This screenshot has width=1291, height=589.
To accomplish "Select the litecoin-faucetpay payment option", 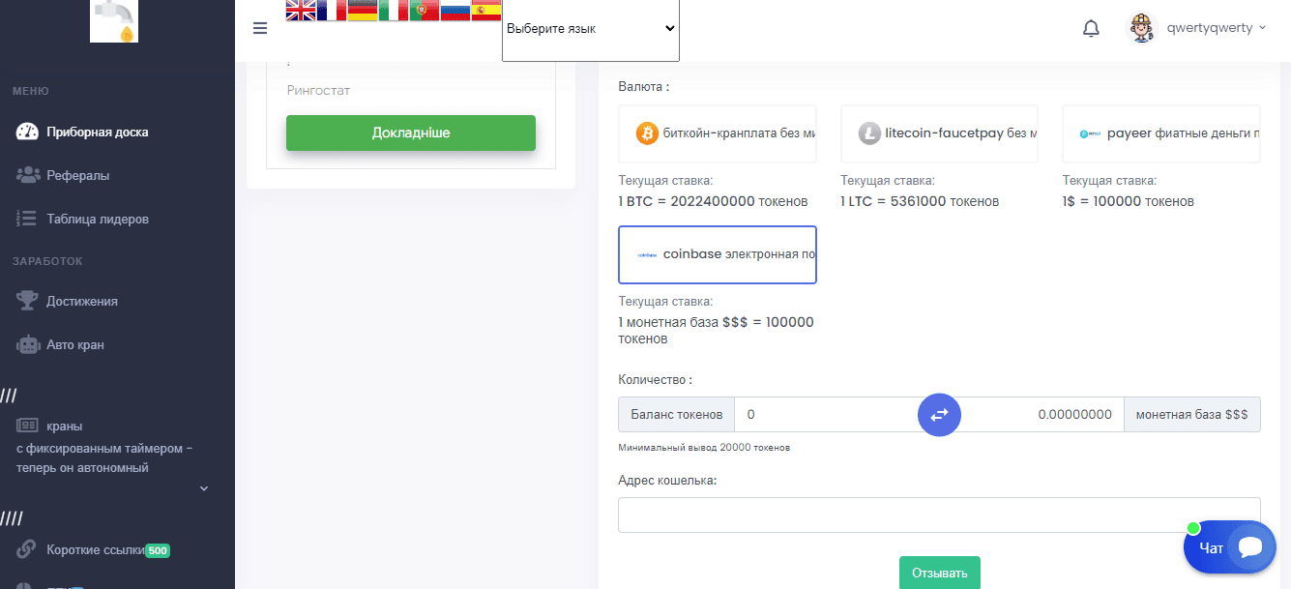I will [x=939, y=133].
